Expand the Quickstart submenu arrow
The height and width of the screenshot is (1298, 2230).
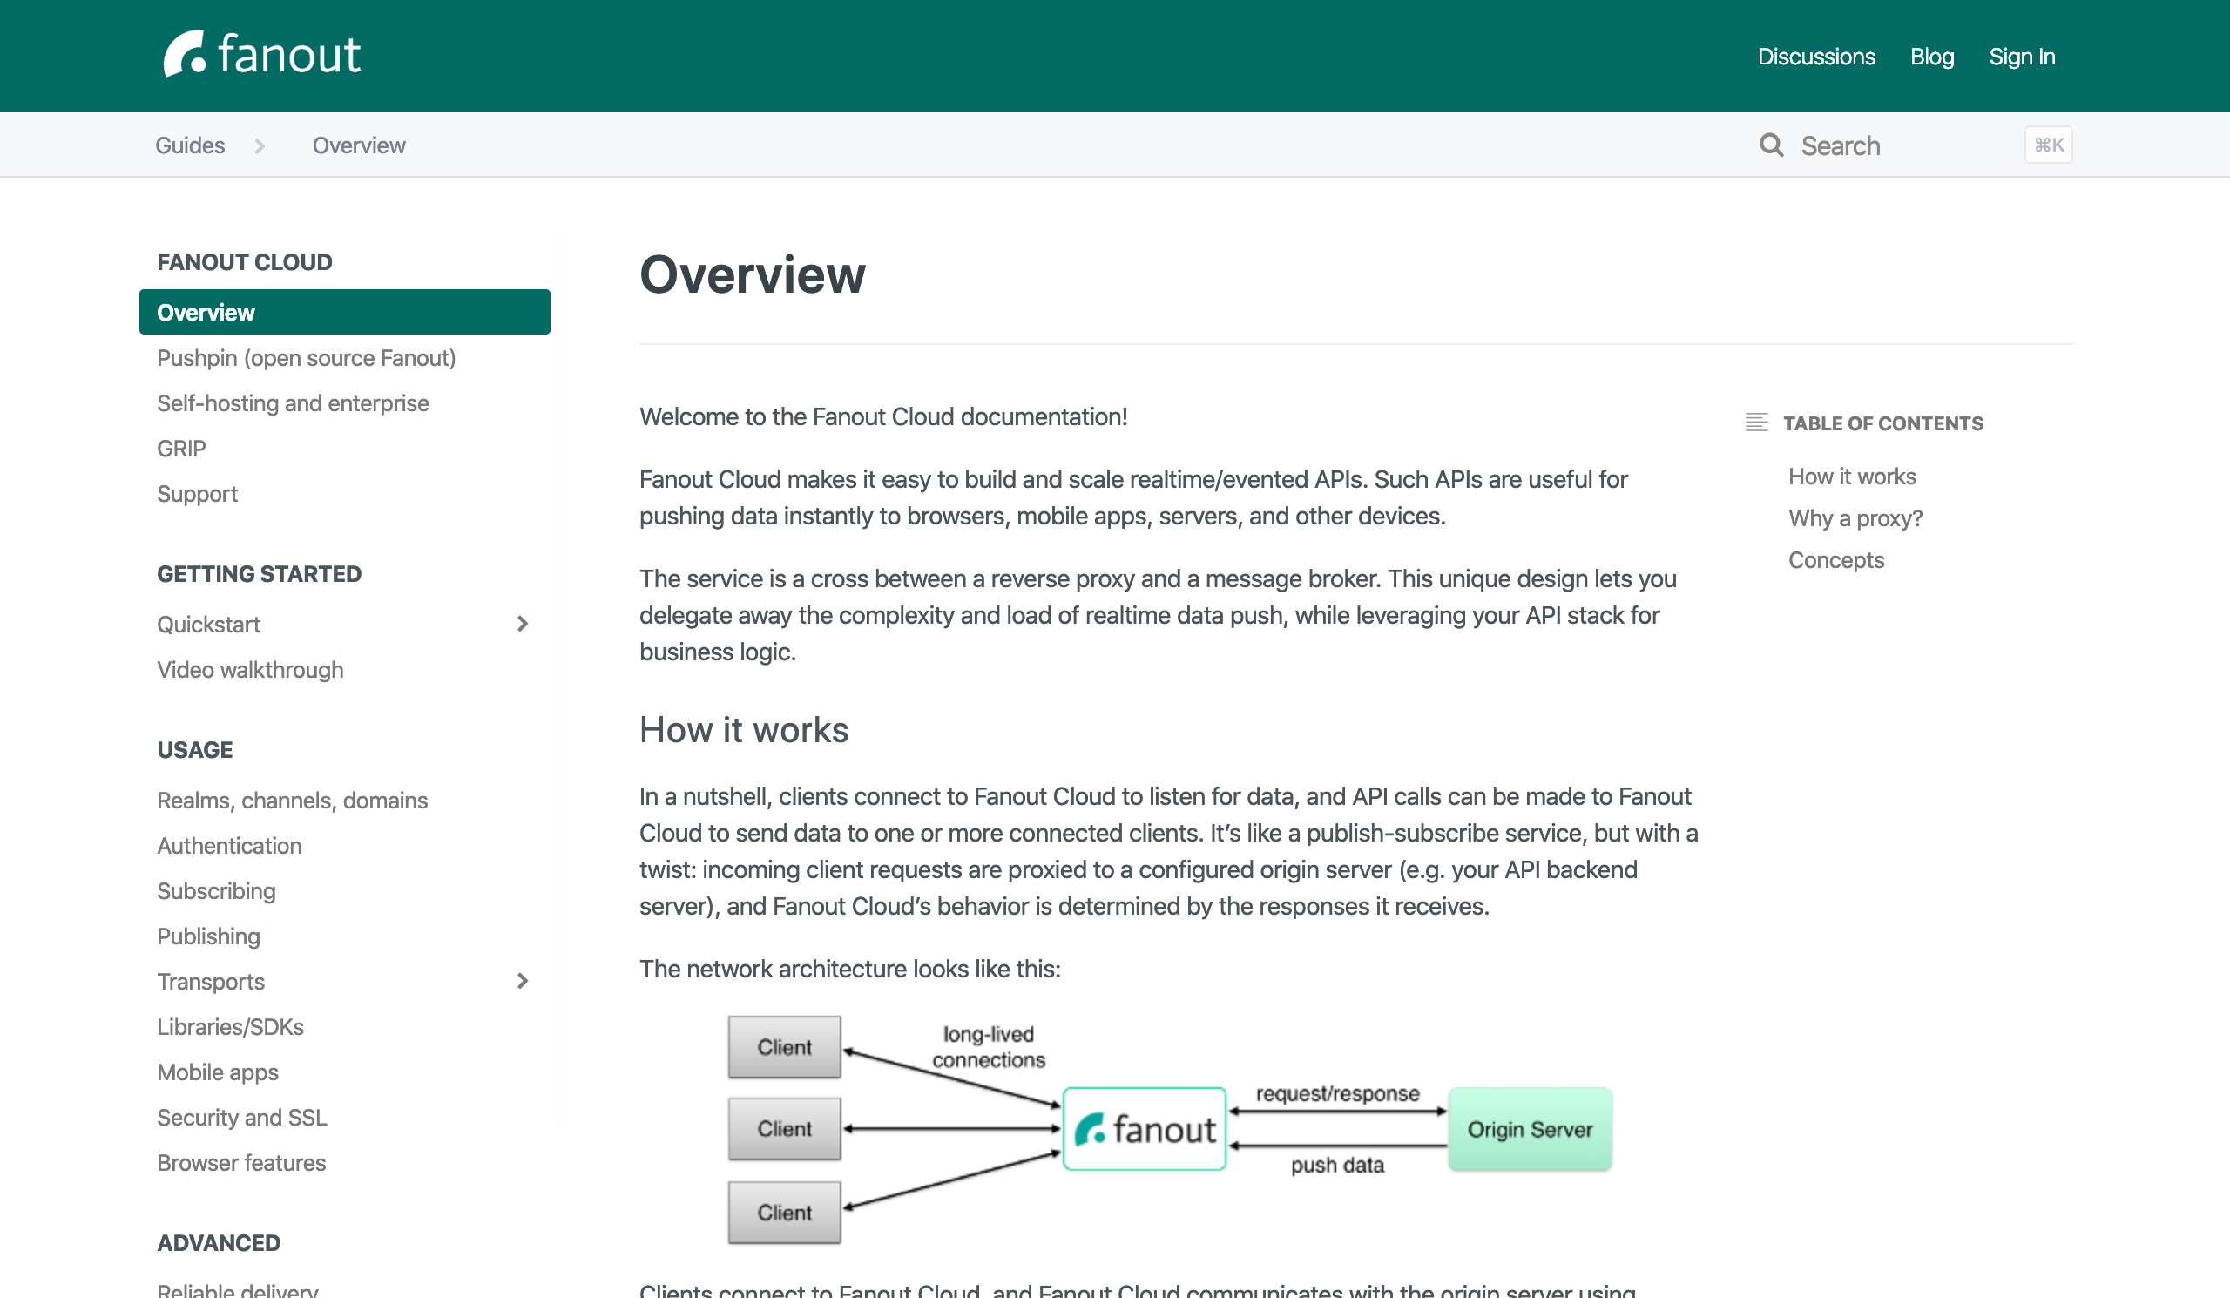(522, 624)
